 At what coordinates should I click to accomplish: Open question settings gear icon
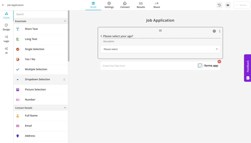click(x=214, y=31)
